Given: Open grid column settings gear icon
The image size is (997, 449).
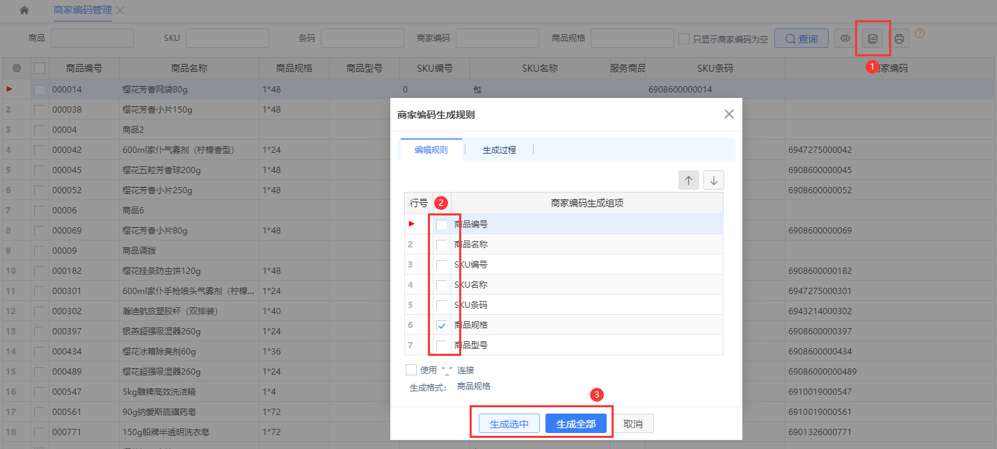Looking at the screenshot, I should point(17,68).
